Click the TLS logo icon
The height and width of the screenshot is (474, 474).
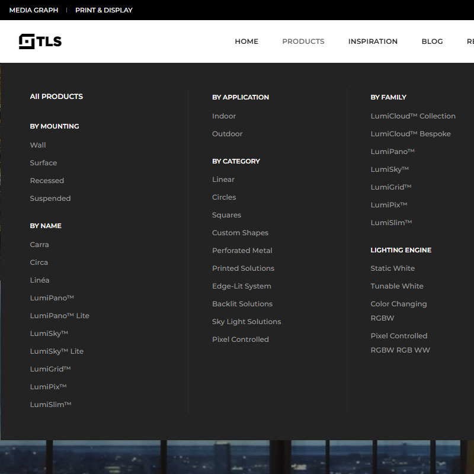click(27, 41)
